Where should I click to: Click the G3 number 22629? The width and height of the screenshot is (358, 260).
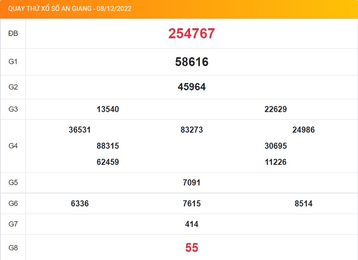coord(275,109)
